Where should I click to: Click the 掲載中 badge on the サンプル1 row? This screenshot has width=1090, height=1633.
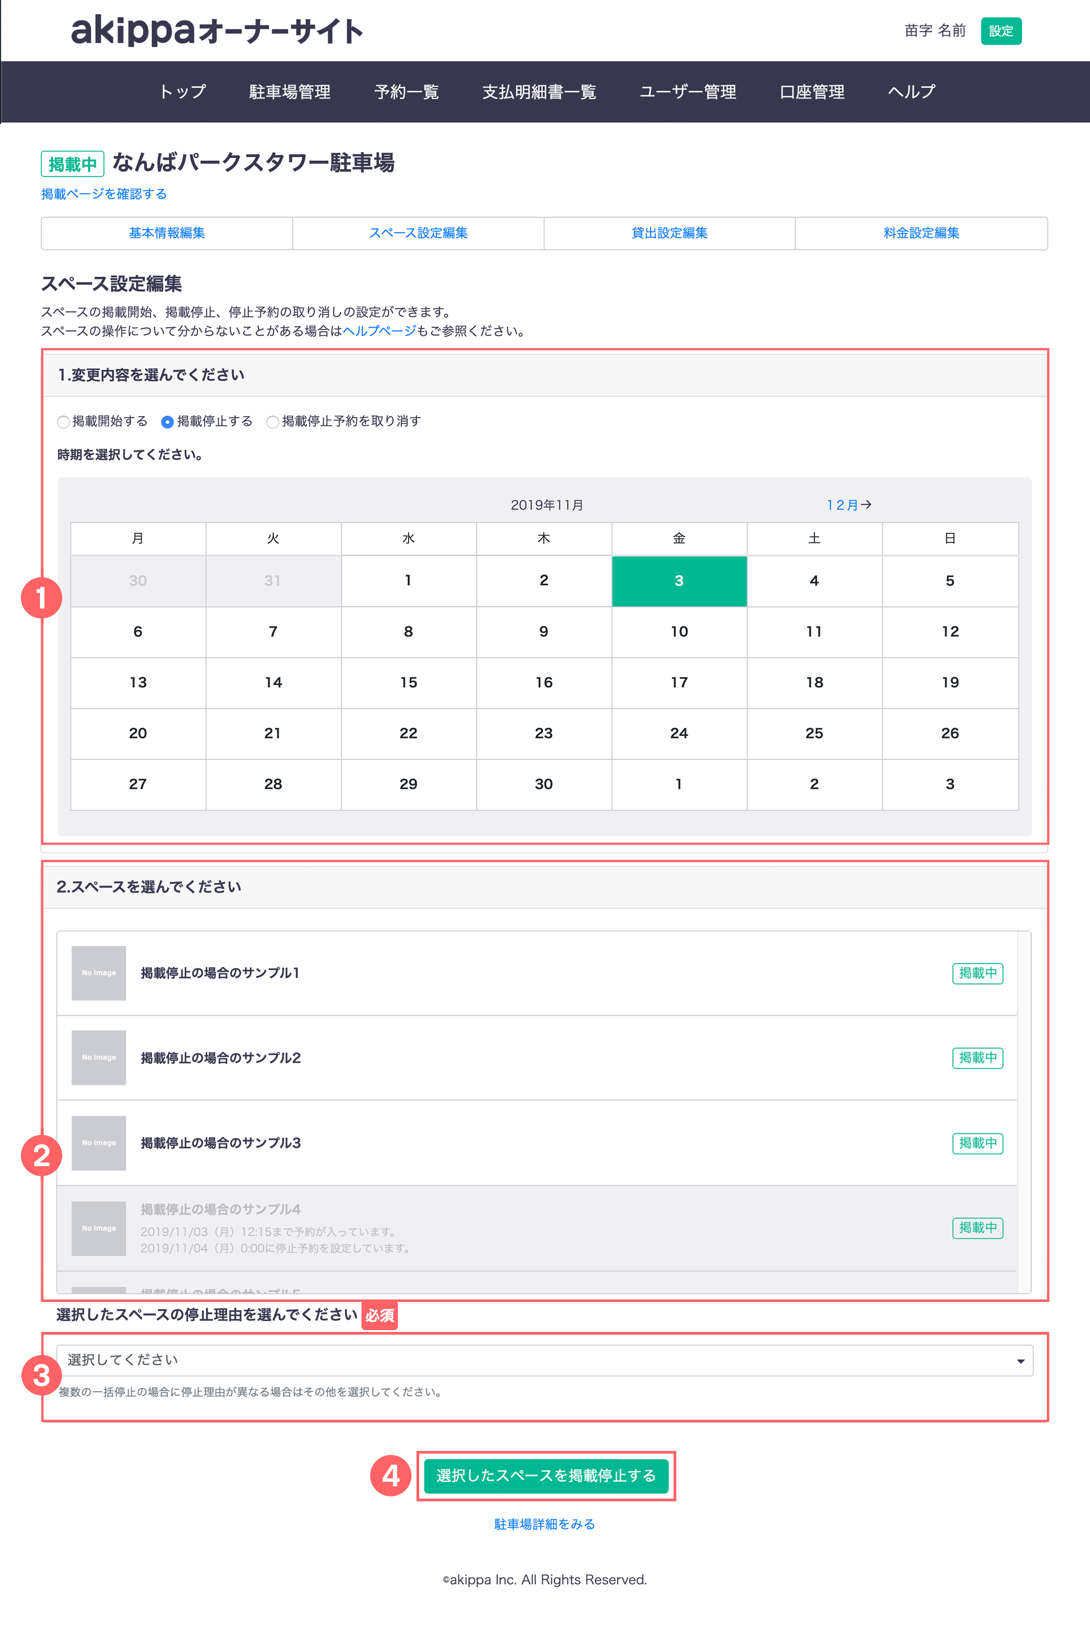(977, 973)
